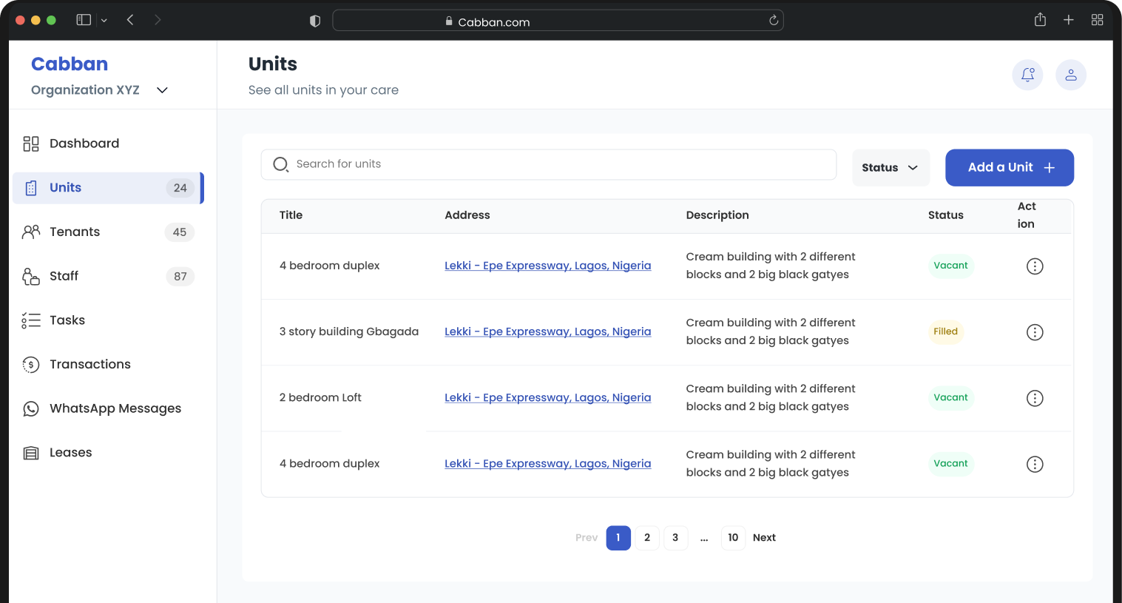Open the Lekki - Epe Expressway address link

547,265
